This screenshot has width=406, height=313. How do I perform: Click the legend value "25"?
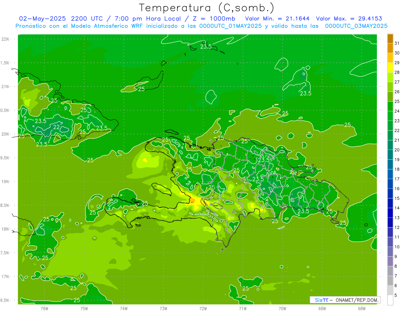pyautogui.click(x=397, y=101)
